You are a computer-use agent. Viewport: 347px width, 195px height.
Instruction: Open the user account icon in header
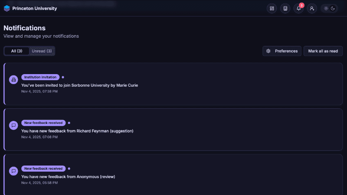[312, 8]
